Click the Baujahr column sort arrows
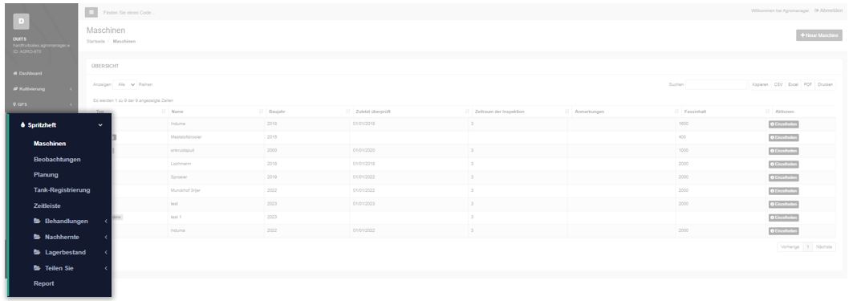The height and width of the screenshot is (301, 857). coord(347,112)
